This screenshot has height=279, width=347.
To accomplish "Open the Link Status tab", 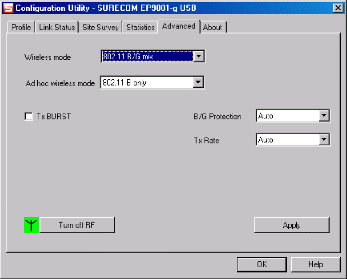I will click(57, 27).
